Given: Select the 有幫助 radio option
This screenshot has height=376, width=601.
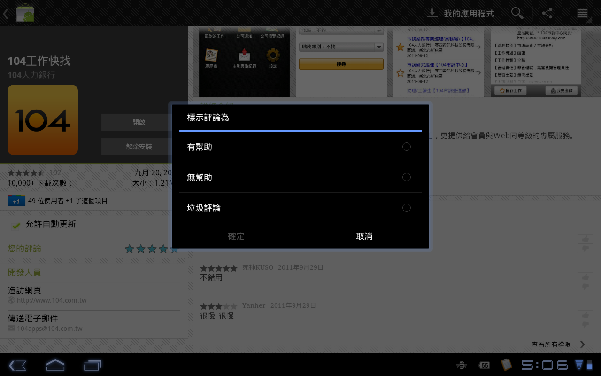Looking at the screenshot, I should click(300, 147).
